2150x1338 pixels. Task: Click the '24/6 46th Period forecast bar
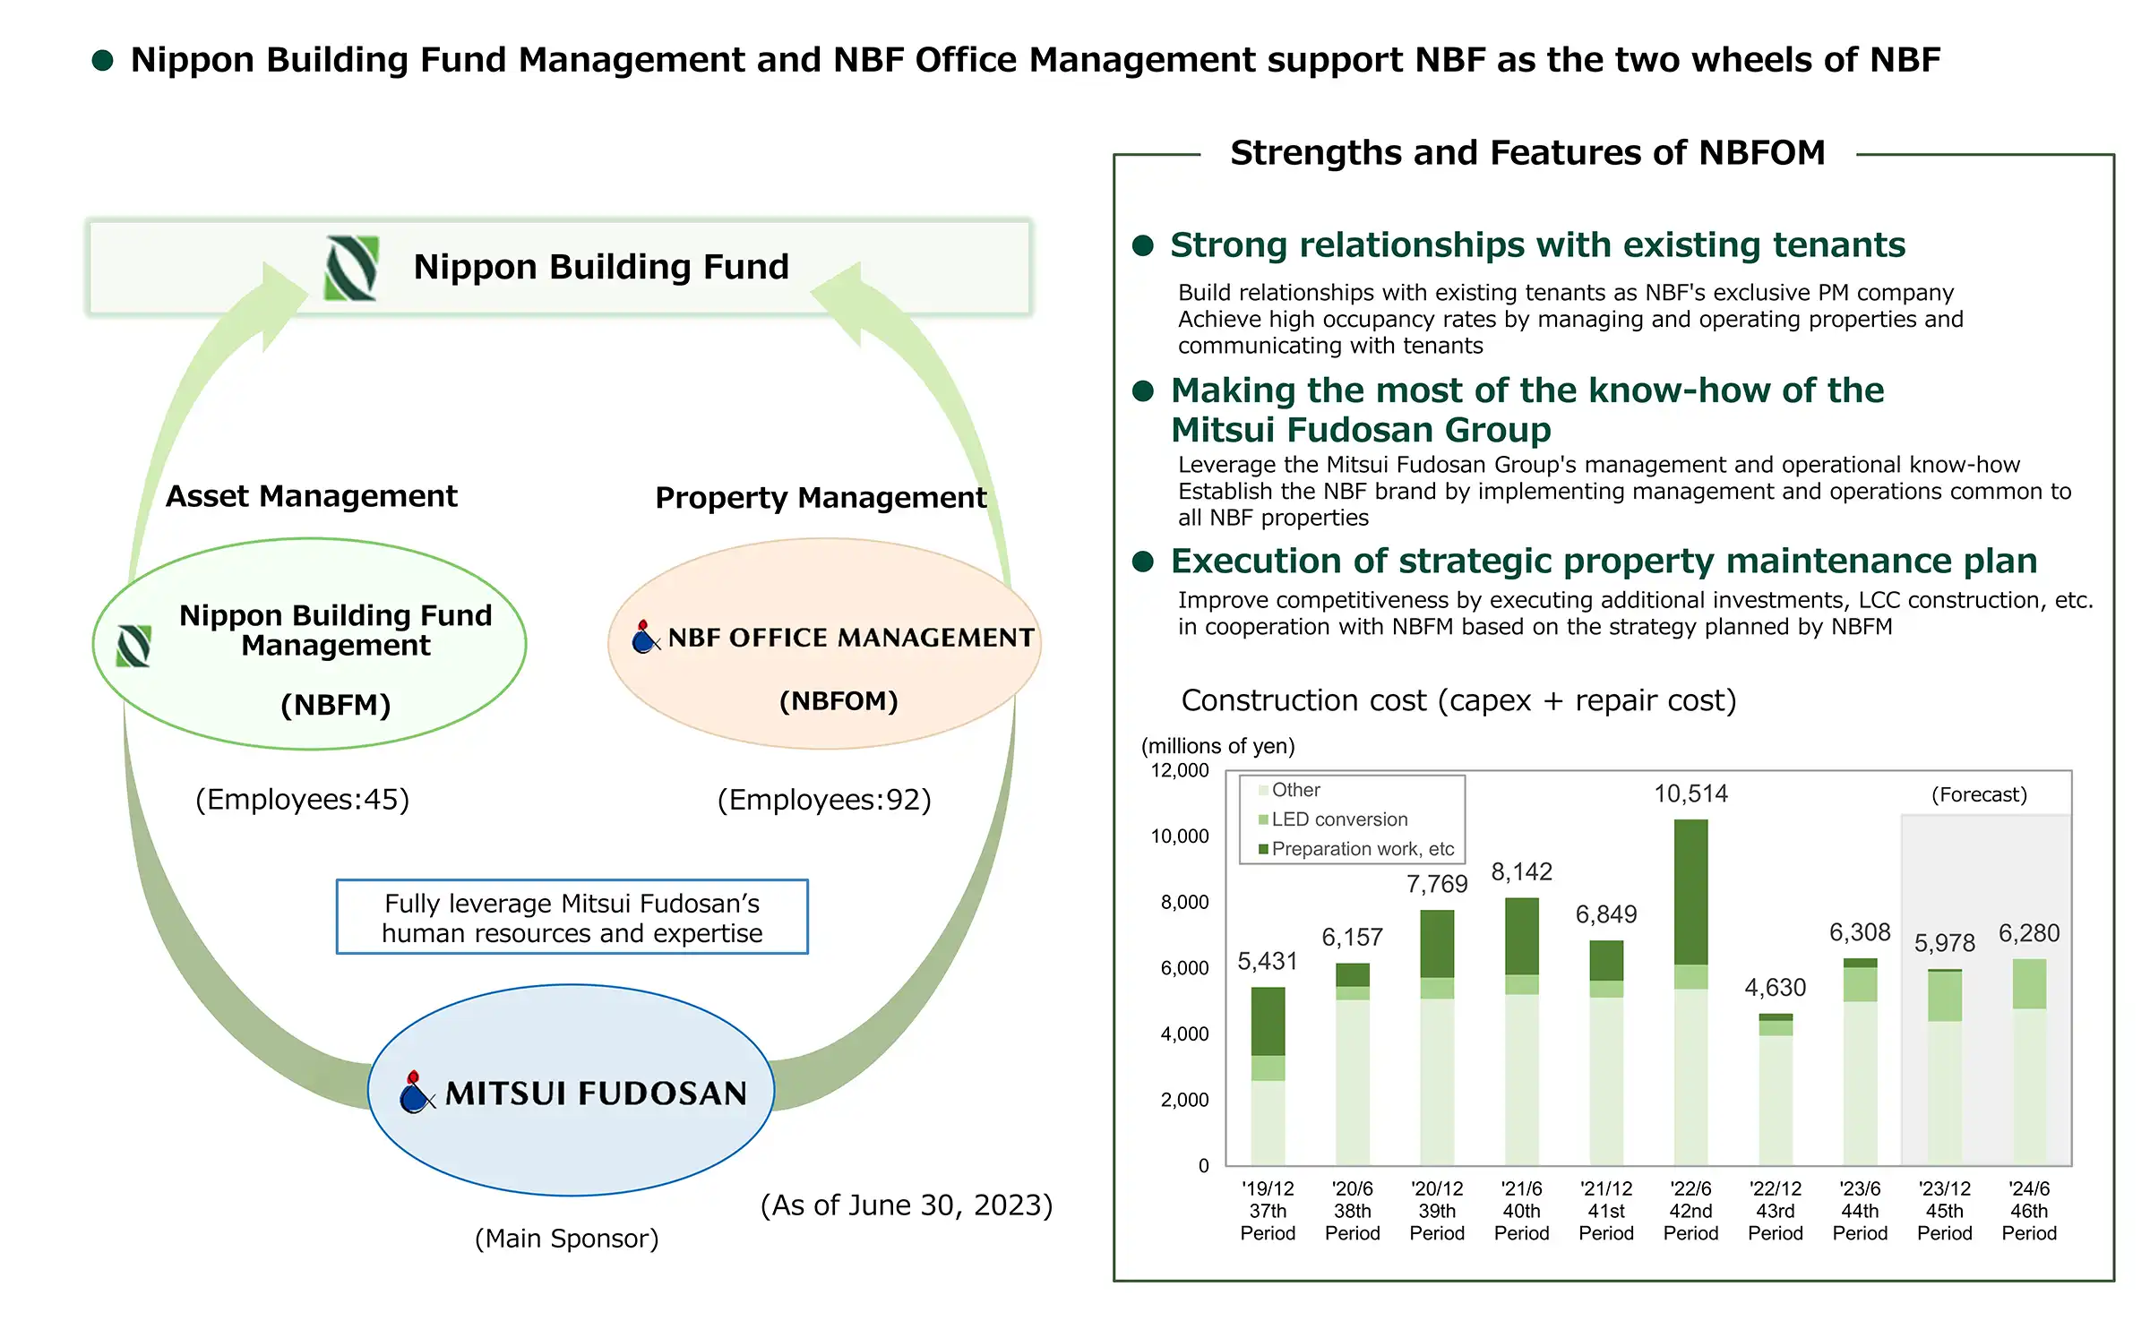(x=2029, y=1062)
